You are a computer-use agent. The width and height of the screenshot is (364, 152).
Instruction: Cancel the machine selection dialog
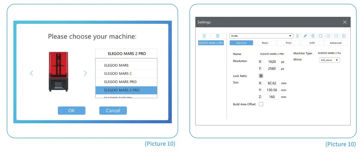pos(113,111)
